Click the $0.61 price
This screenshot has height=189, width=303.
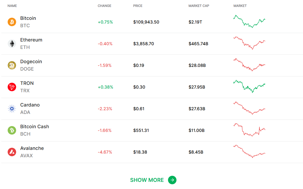139,109
